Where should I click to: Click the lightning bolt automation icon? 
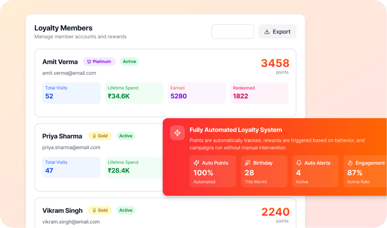(x=178, y=133)
